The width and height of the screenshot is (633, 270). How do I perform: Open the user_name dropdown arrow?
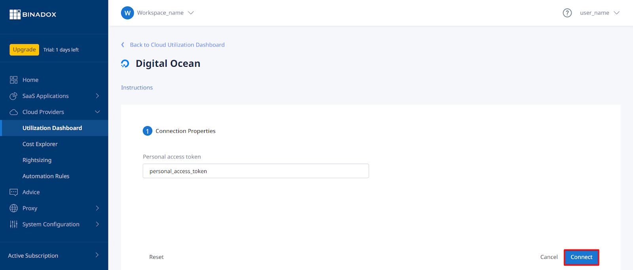[x=616, y=13]
